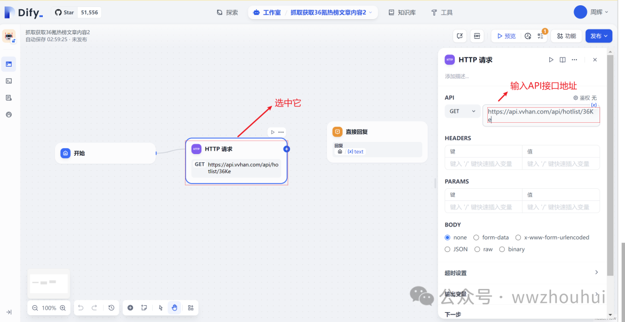
Task: Click the PARAMS key input field
Action: click(483, 207)
